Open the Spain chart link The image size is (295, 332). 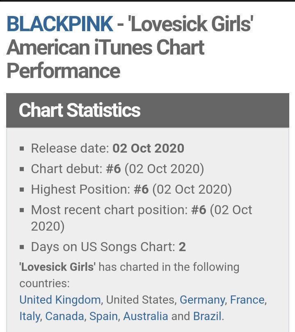[103, 316]
